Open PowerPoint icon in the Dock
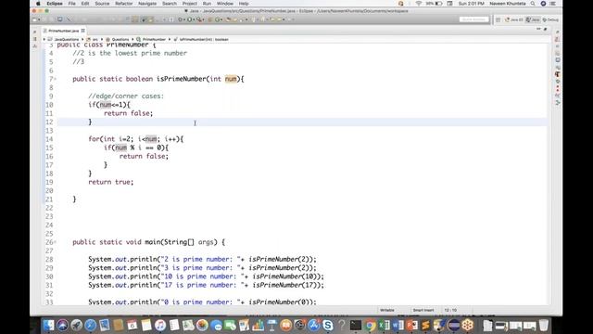The image size is (593, 334). pos(411,326)
